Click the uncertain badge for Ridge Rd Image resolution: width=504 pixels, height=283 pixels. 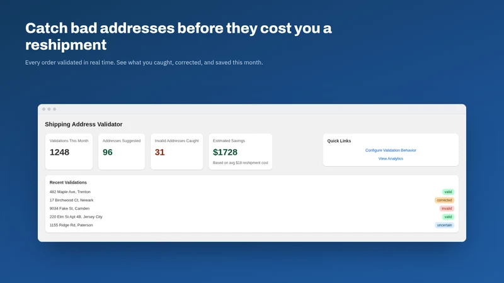point(445,225)
